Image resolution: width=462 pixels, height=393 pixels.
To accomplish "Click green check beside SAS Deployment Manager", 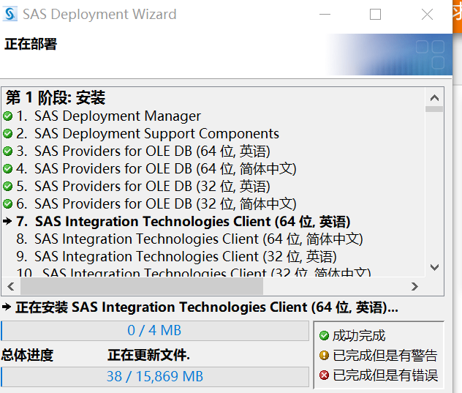I will click(x=7, y=116).
